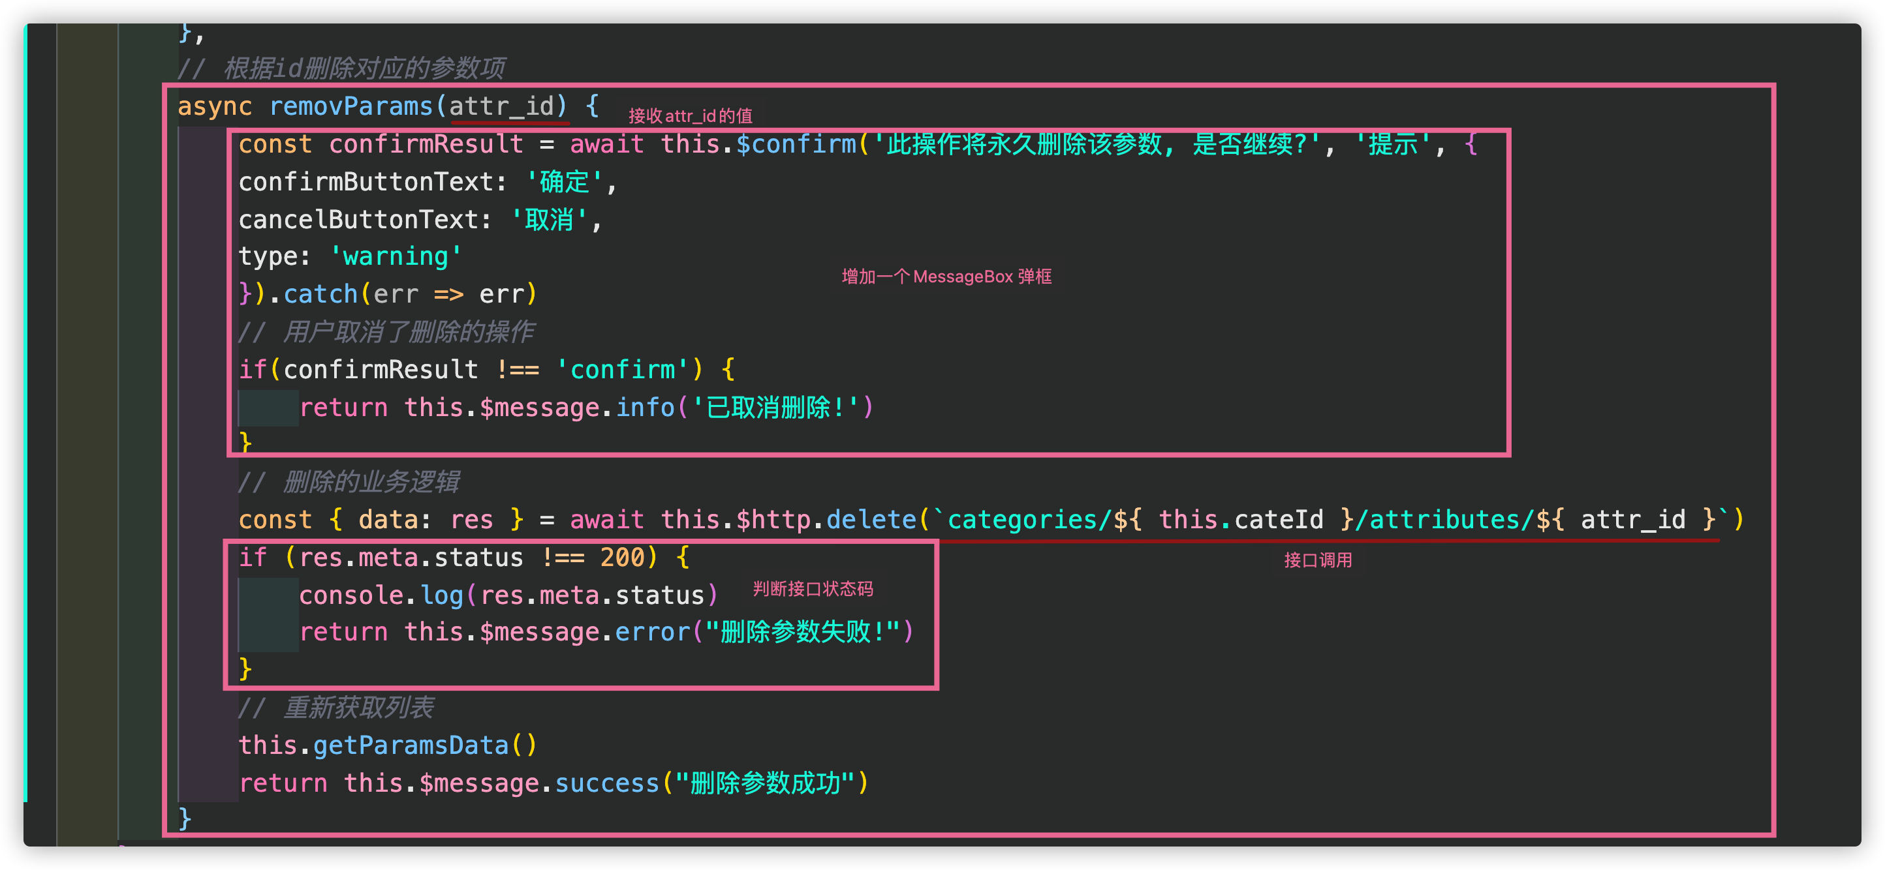This screenshot has height=870, width=1885.
Task: Click the 'confirm' string in if condition
Action: click(x=622, y=370)
